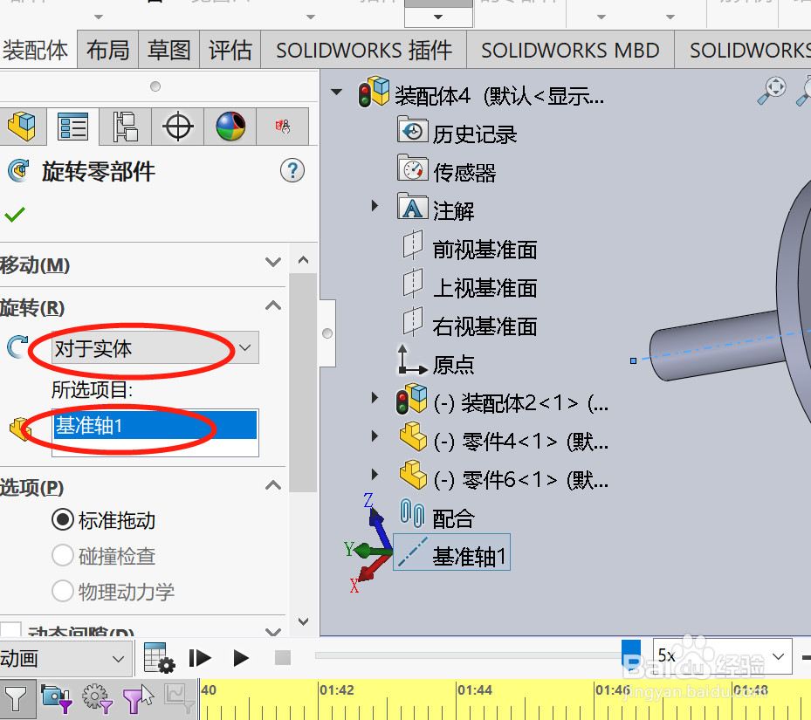Select the 物理动力学 radio button
Screen dimensions: 811x720
tap(63, 591)
